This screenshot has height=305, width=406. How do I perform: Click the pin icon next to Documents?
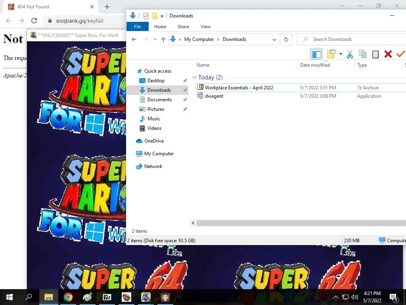coord(185,100)
